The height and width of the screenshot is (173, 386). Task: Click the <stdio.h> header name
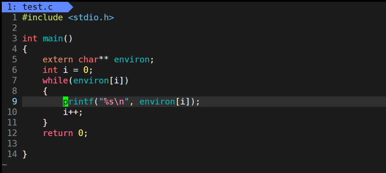point(91,17)
